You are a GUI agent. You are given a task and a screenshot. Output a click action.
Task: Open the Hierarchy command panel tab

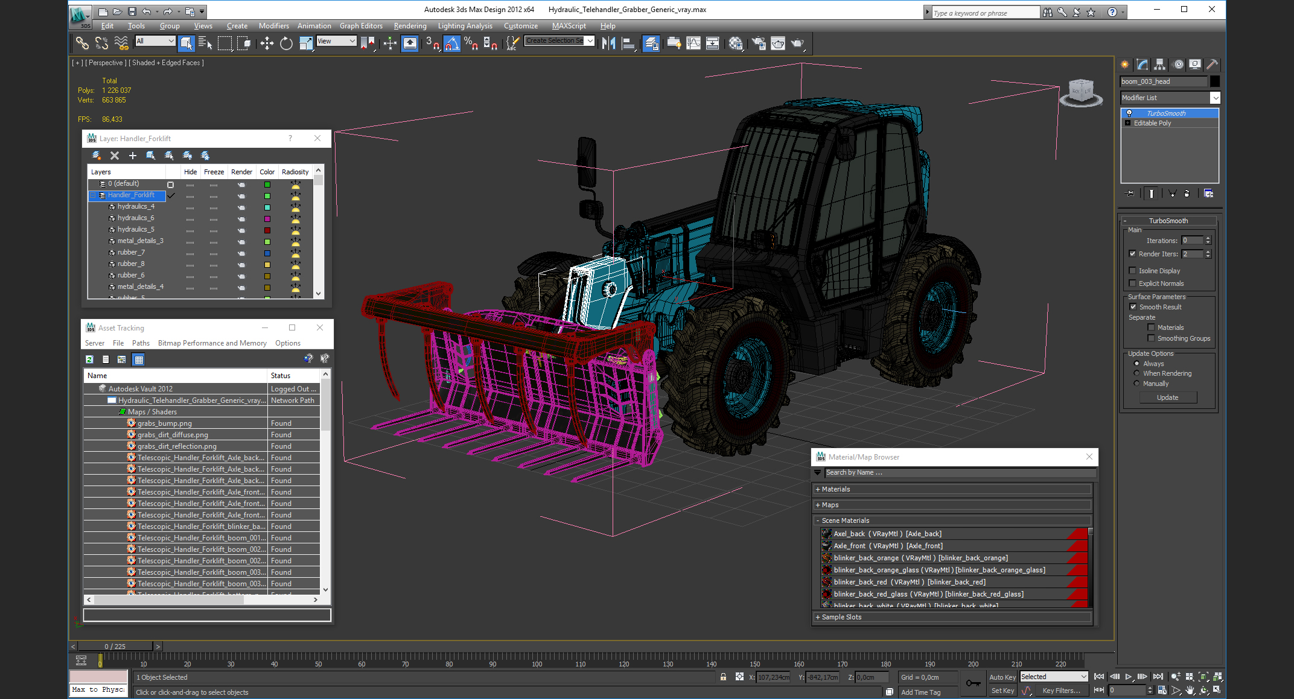click(x=1159, y=65)
